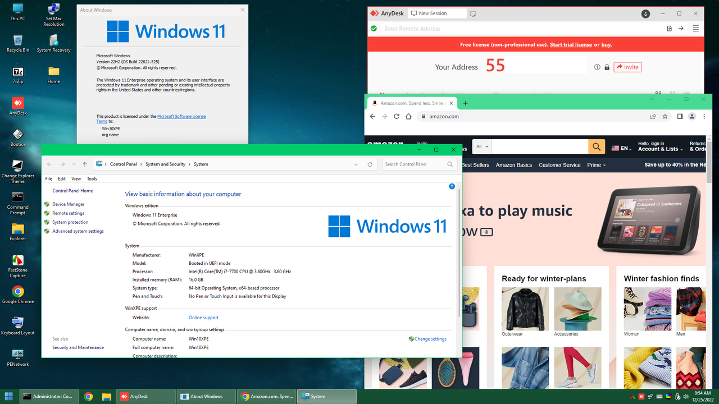Click the Accessories hats thumbnail
Screen dimensions: 719x404
coord(577,309)
